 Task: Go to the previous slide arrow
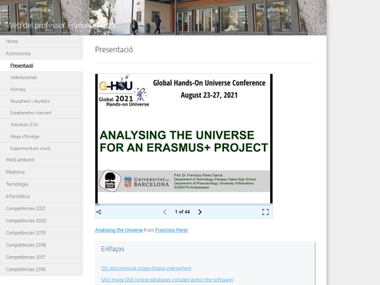point(165,212)
